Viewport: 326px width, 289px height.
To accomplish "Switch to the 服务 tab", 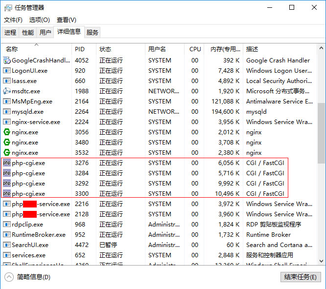I will pyautogui.click(x=93, y=33).
